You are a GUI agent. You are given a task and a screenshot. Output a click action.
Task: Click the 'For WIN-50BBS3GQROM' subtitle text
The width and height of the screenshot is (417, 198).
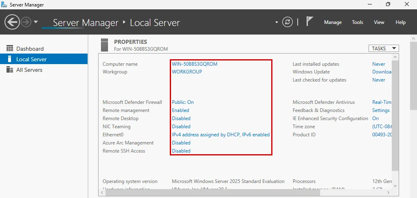click(x=141, y=49)
